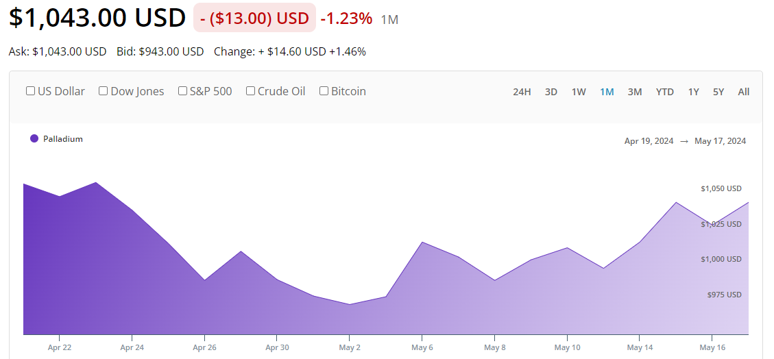The image size is (774, 359).
Task: Click the Palladium legend label
Action: tap(63, 139)
